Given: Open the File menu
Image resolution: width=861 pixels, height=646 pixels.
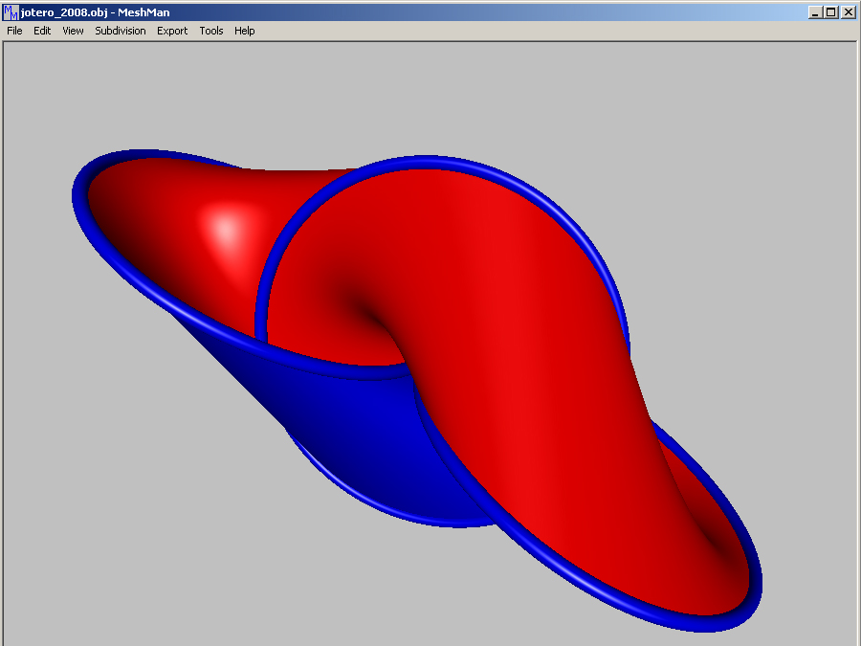Looking at the screenshot, I should pyautogui.click(x=14, y=31).
